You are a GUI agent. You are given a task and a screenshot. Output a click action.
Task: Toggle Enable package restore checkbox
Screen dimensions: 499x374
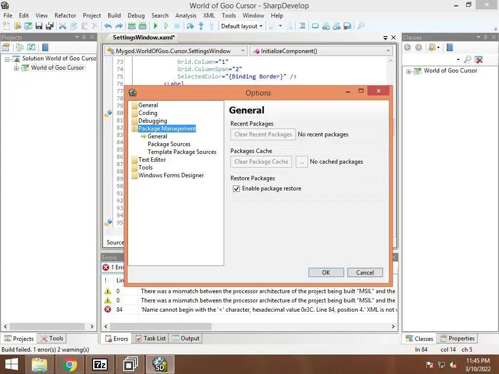click(x=236, y=188)
